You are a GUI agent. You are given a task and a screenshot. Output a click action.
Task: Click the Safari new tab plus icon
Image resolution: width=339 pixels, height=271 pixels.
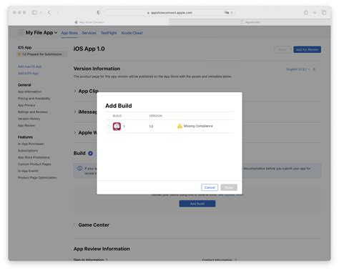[315, 12]
